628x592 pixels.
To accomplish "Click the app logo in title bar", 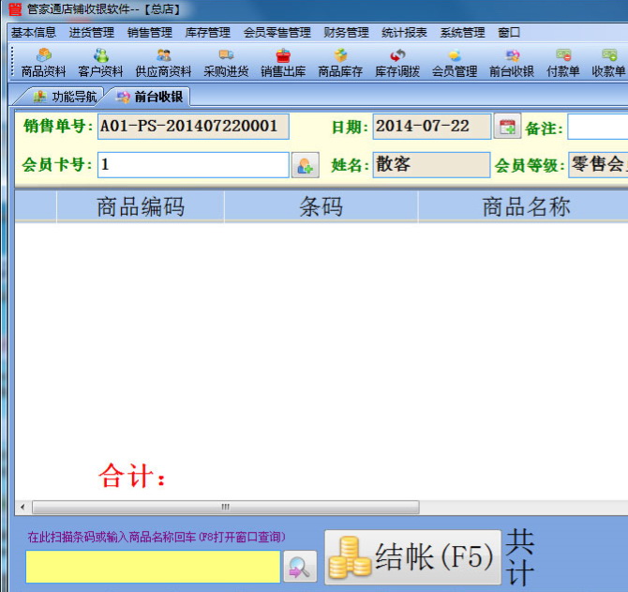I will [15, 8].
